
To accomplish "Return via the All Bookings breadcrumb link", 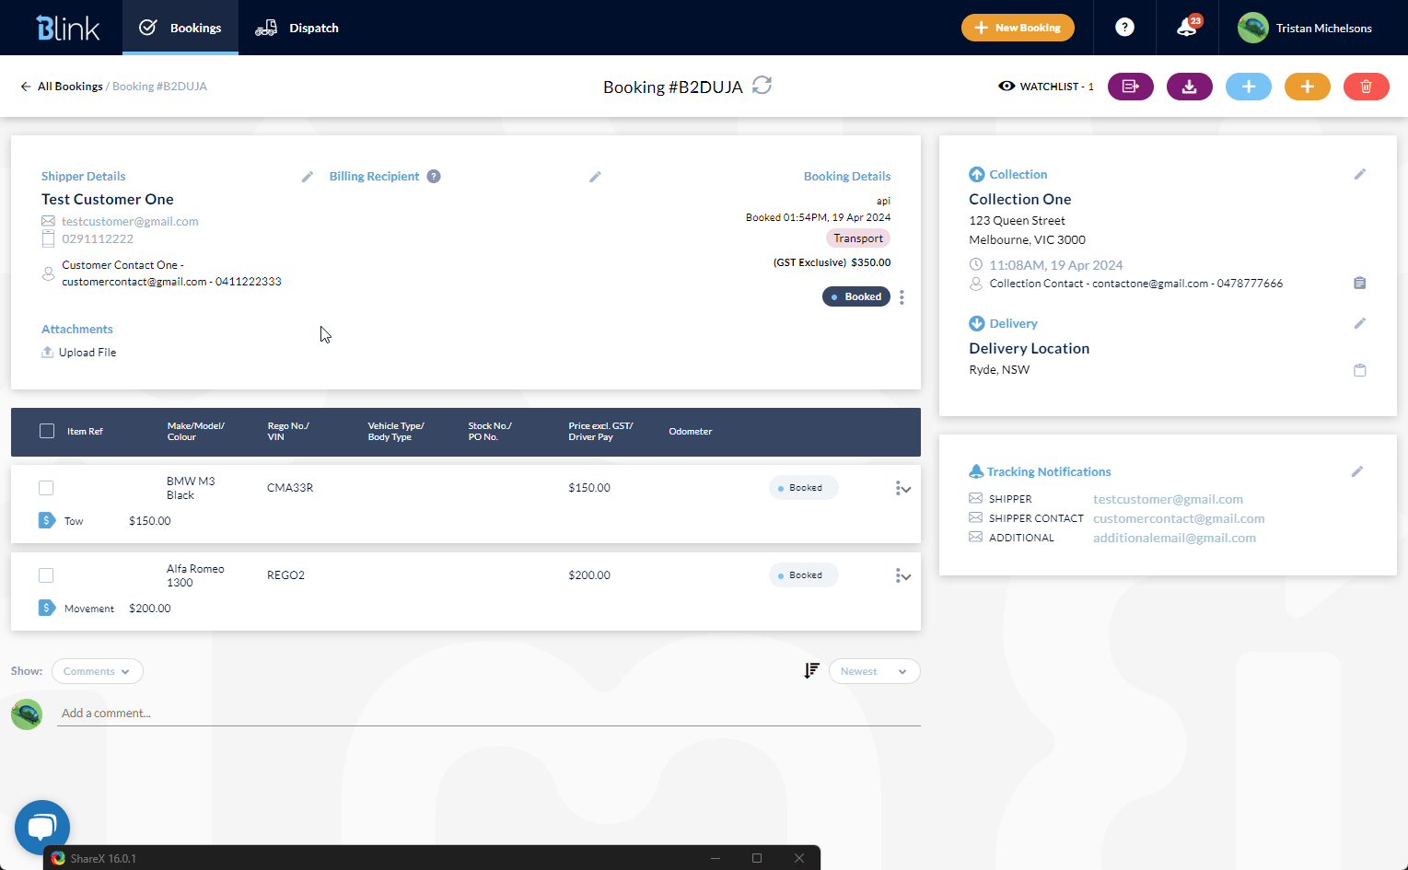I will pos(69,86).
